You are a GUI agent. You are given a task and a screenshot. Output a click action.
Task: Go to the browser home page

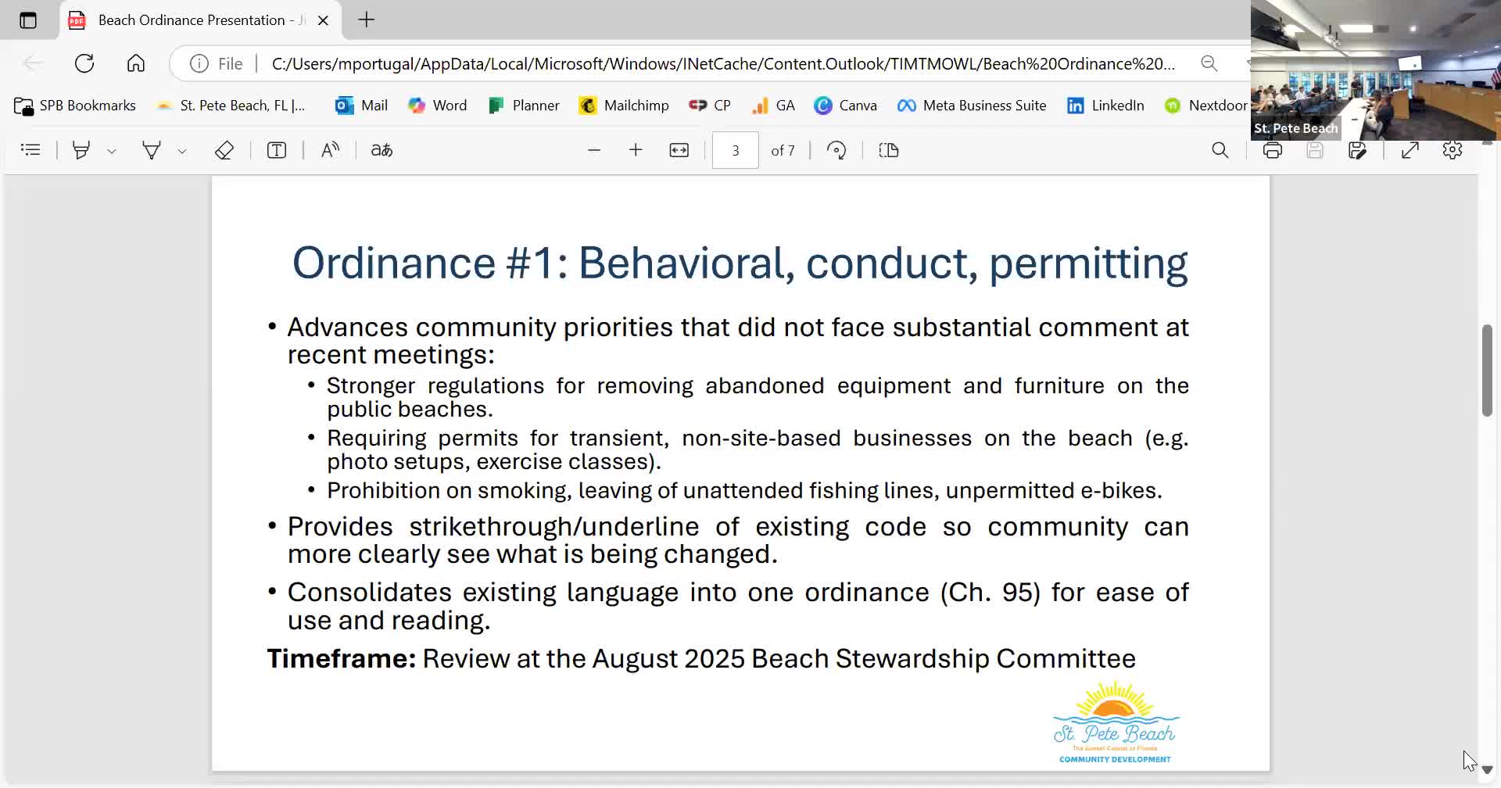click(136, 63)
